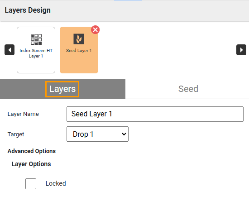Remove Seed Layer 1 with red X
This screenshot has height=211, width=249.
(x=95, y=30)
